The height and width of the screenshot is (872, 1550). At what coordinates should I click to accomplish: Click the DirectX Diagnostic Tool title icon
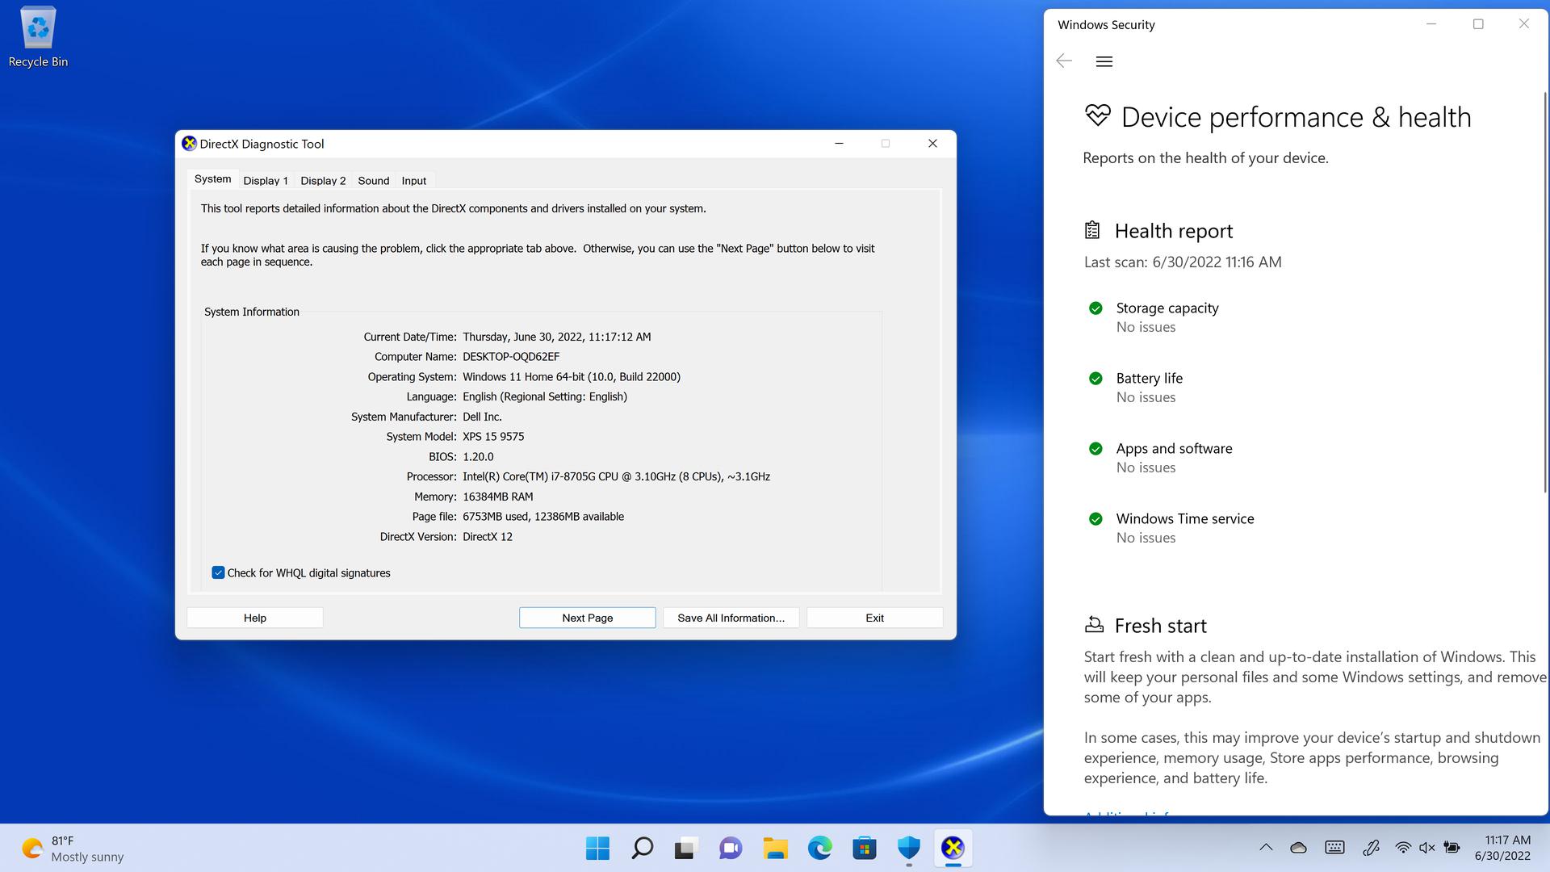click(x=189, y=144)
